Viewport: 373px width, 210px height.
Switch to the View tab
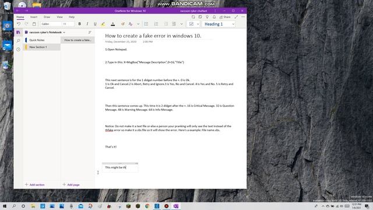pos(59,17)
